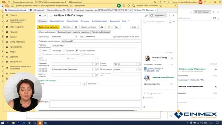Expand the Бизнес-регион dropdown

[138, 69]
